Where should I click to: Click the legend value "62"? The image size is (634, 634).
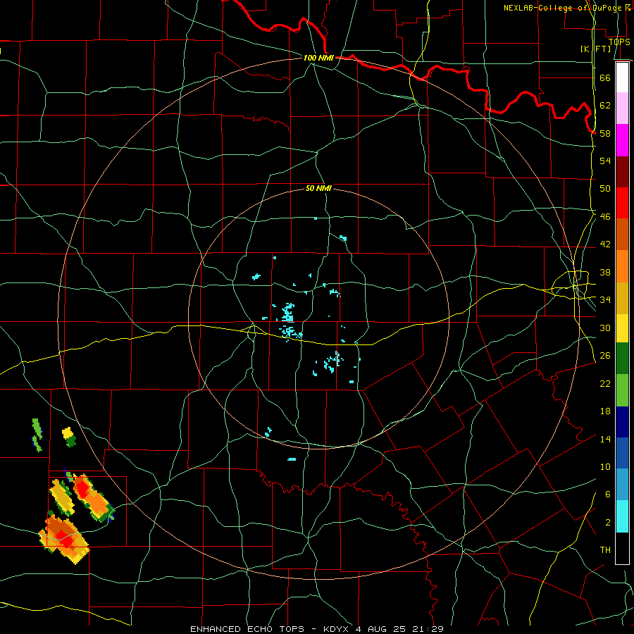[605, 105]
